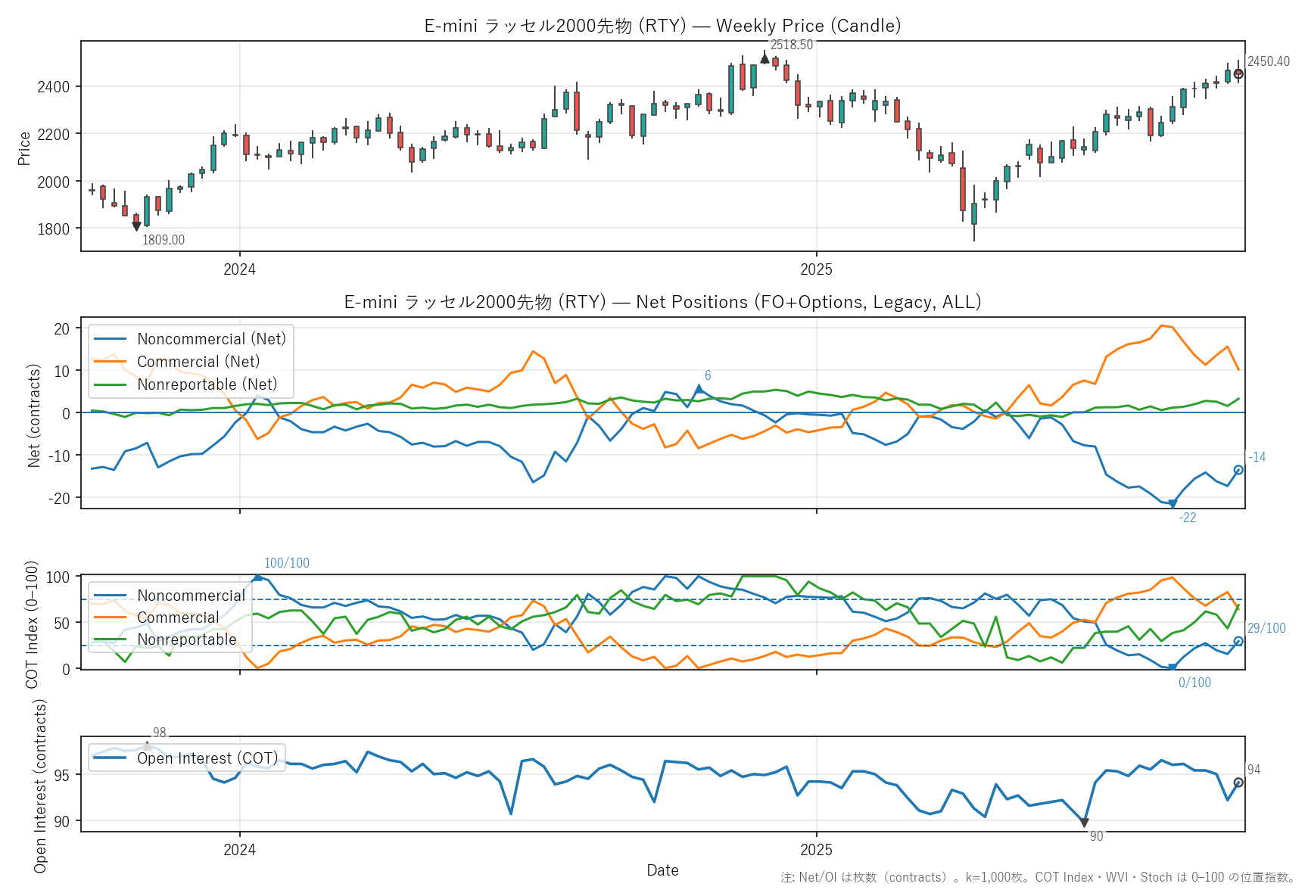Click the Weekly Price (Candle) chart title
Screen dimensions: 1308x893
662,26
